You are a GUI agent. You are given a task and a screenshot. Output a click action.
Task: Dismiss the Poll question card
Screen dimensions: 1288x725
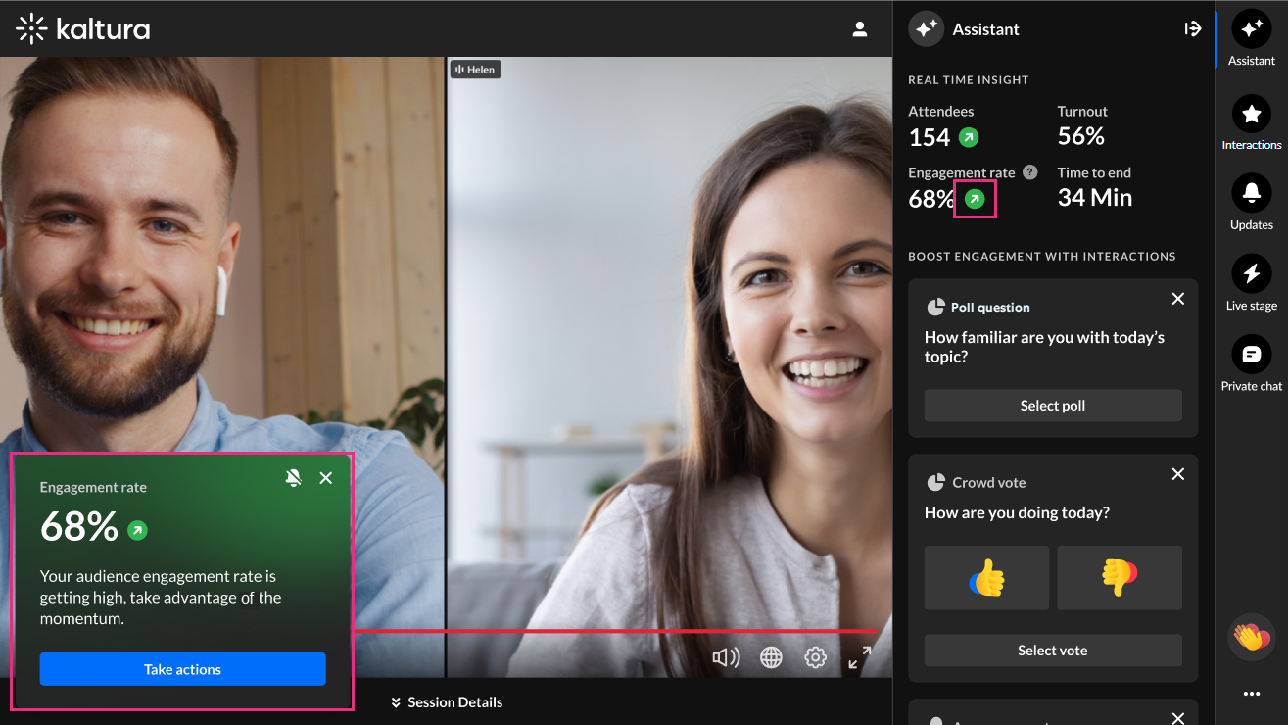tap(1178, 299)
